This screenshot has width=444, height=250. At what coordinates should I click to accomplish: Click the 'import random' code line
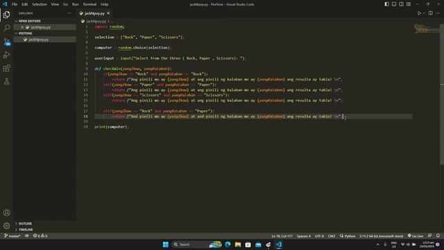pos(110,26)
